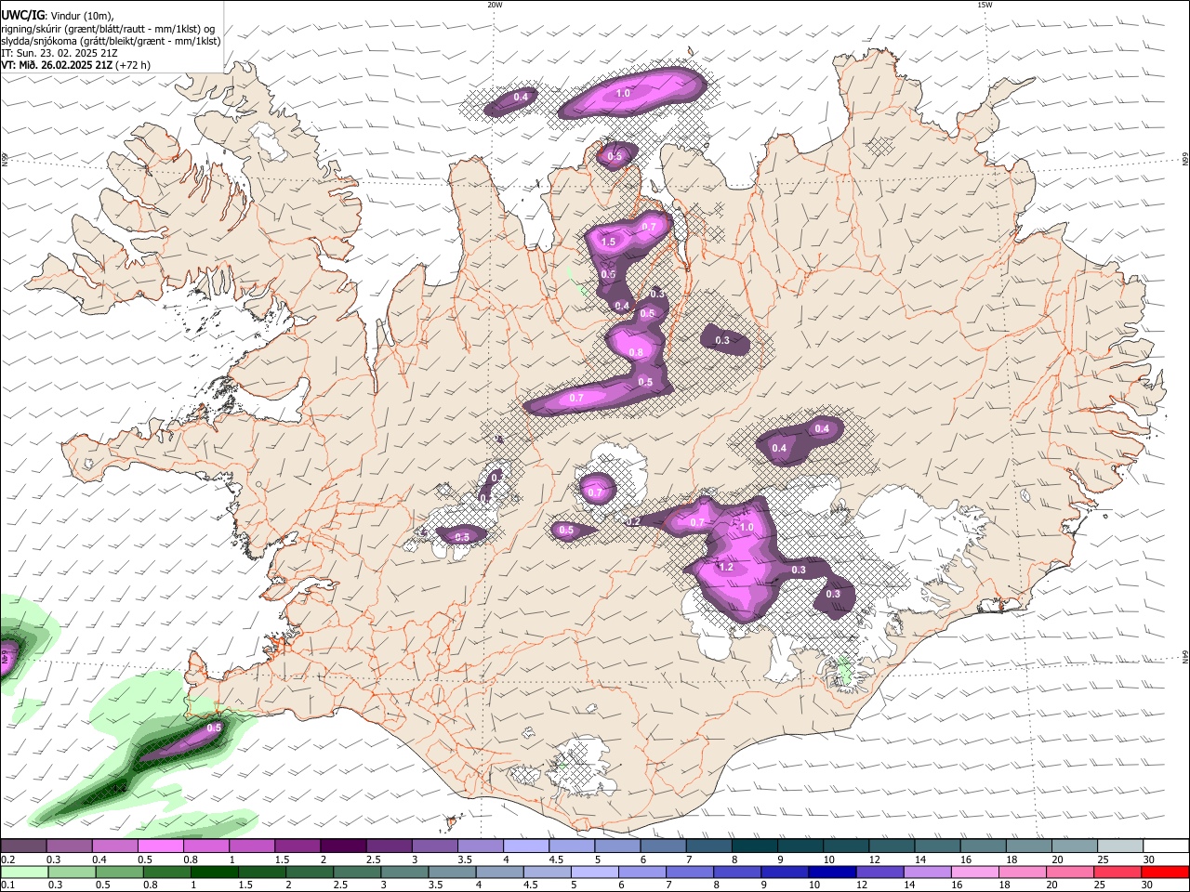Click the 'slydda/snjókoma' legend description line
Screen dimensions: 1190x892
pos(111,41)
